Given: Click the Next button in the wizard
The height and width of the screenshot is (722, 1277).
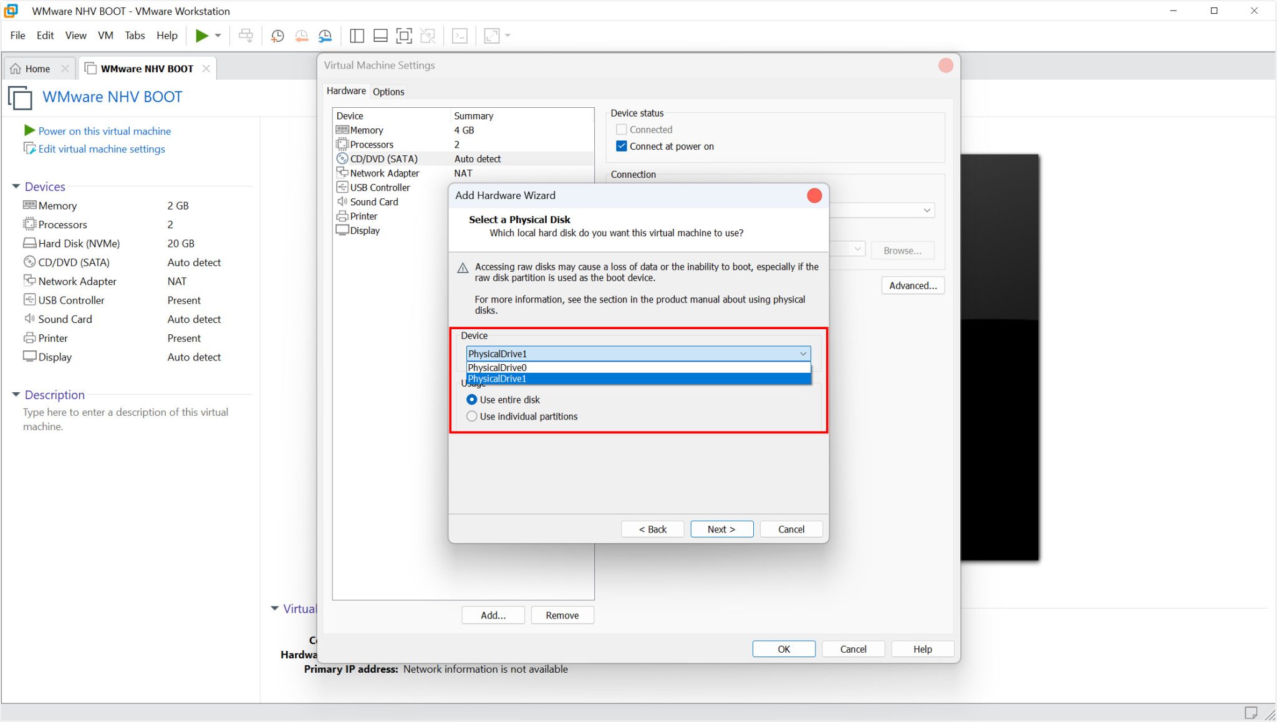Looking at the screenshot, I should [721, 529].
